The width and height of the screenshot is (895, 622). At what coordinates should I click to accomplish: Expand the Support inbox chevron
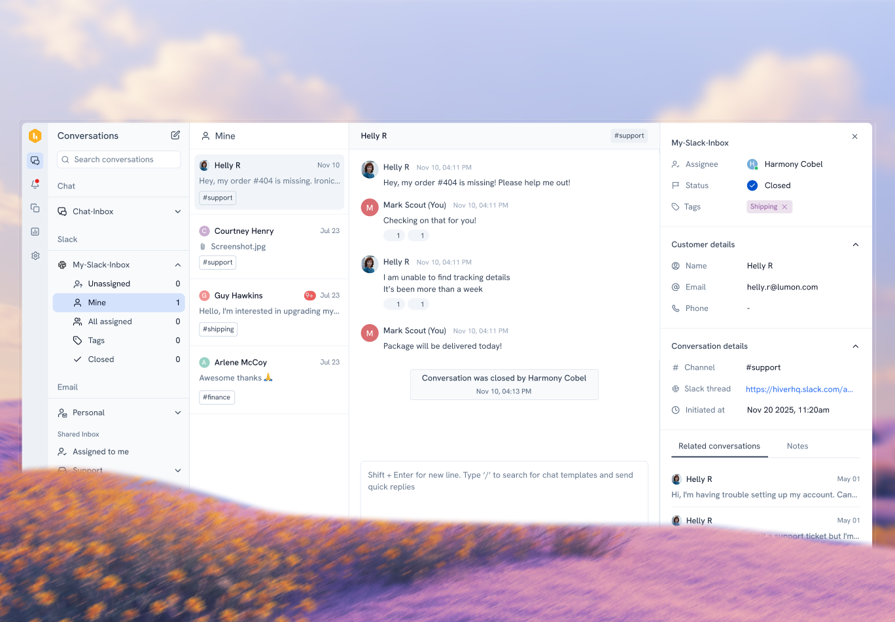pyautogui.click(x=178, y=470)
